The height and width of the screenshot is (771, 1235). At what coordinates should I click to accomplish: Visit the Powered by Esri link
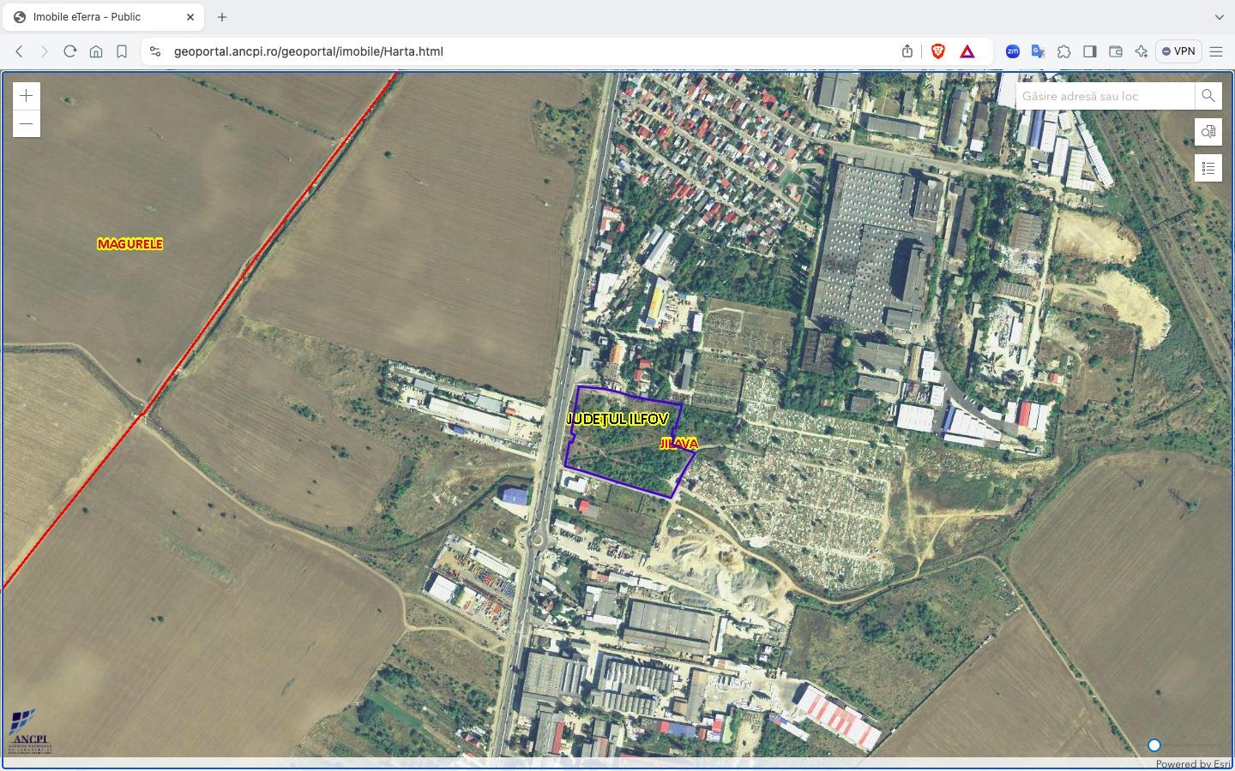click(1194, 763)
